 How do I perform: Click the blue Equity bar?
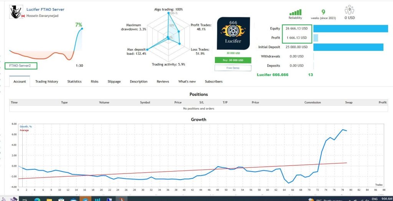pos(350,29)
